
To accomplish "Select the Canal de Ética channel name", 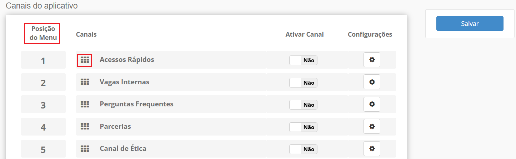I will click(x=123, y=148).
